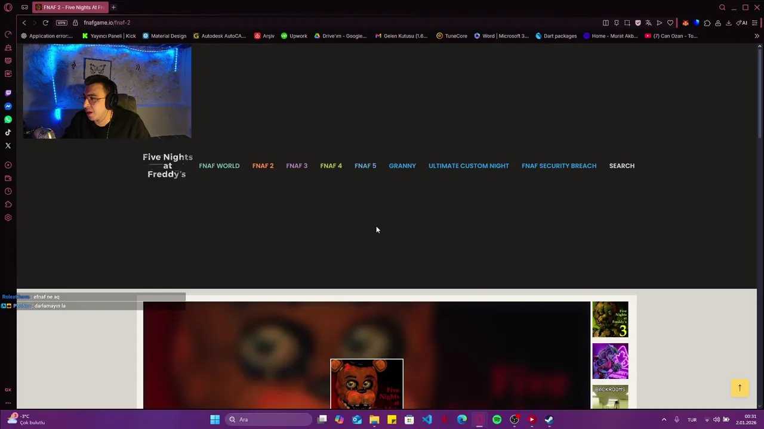764x429 pixels.
Task: Open Yayıncı Paneli Kick bookmark
Action: [x=109, y=36]
